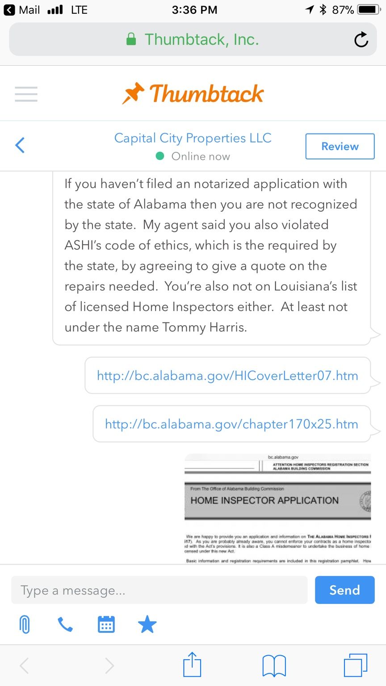Open Capital City Properties LLC profile

point(193,138)
